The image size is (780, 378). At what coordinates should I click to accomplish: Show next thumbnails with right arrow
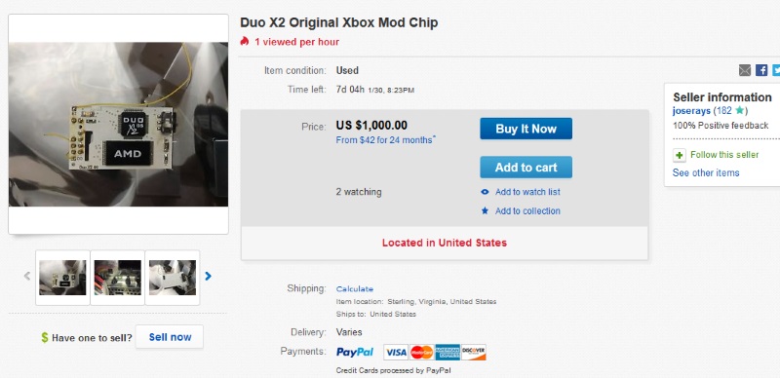click(208, 276)
